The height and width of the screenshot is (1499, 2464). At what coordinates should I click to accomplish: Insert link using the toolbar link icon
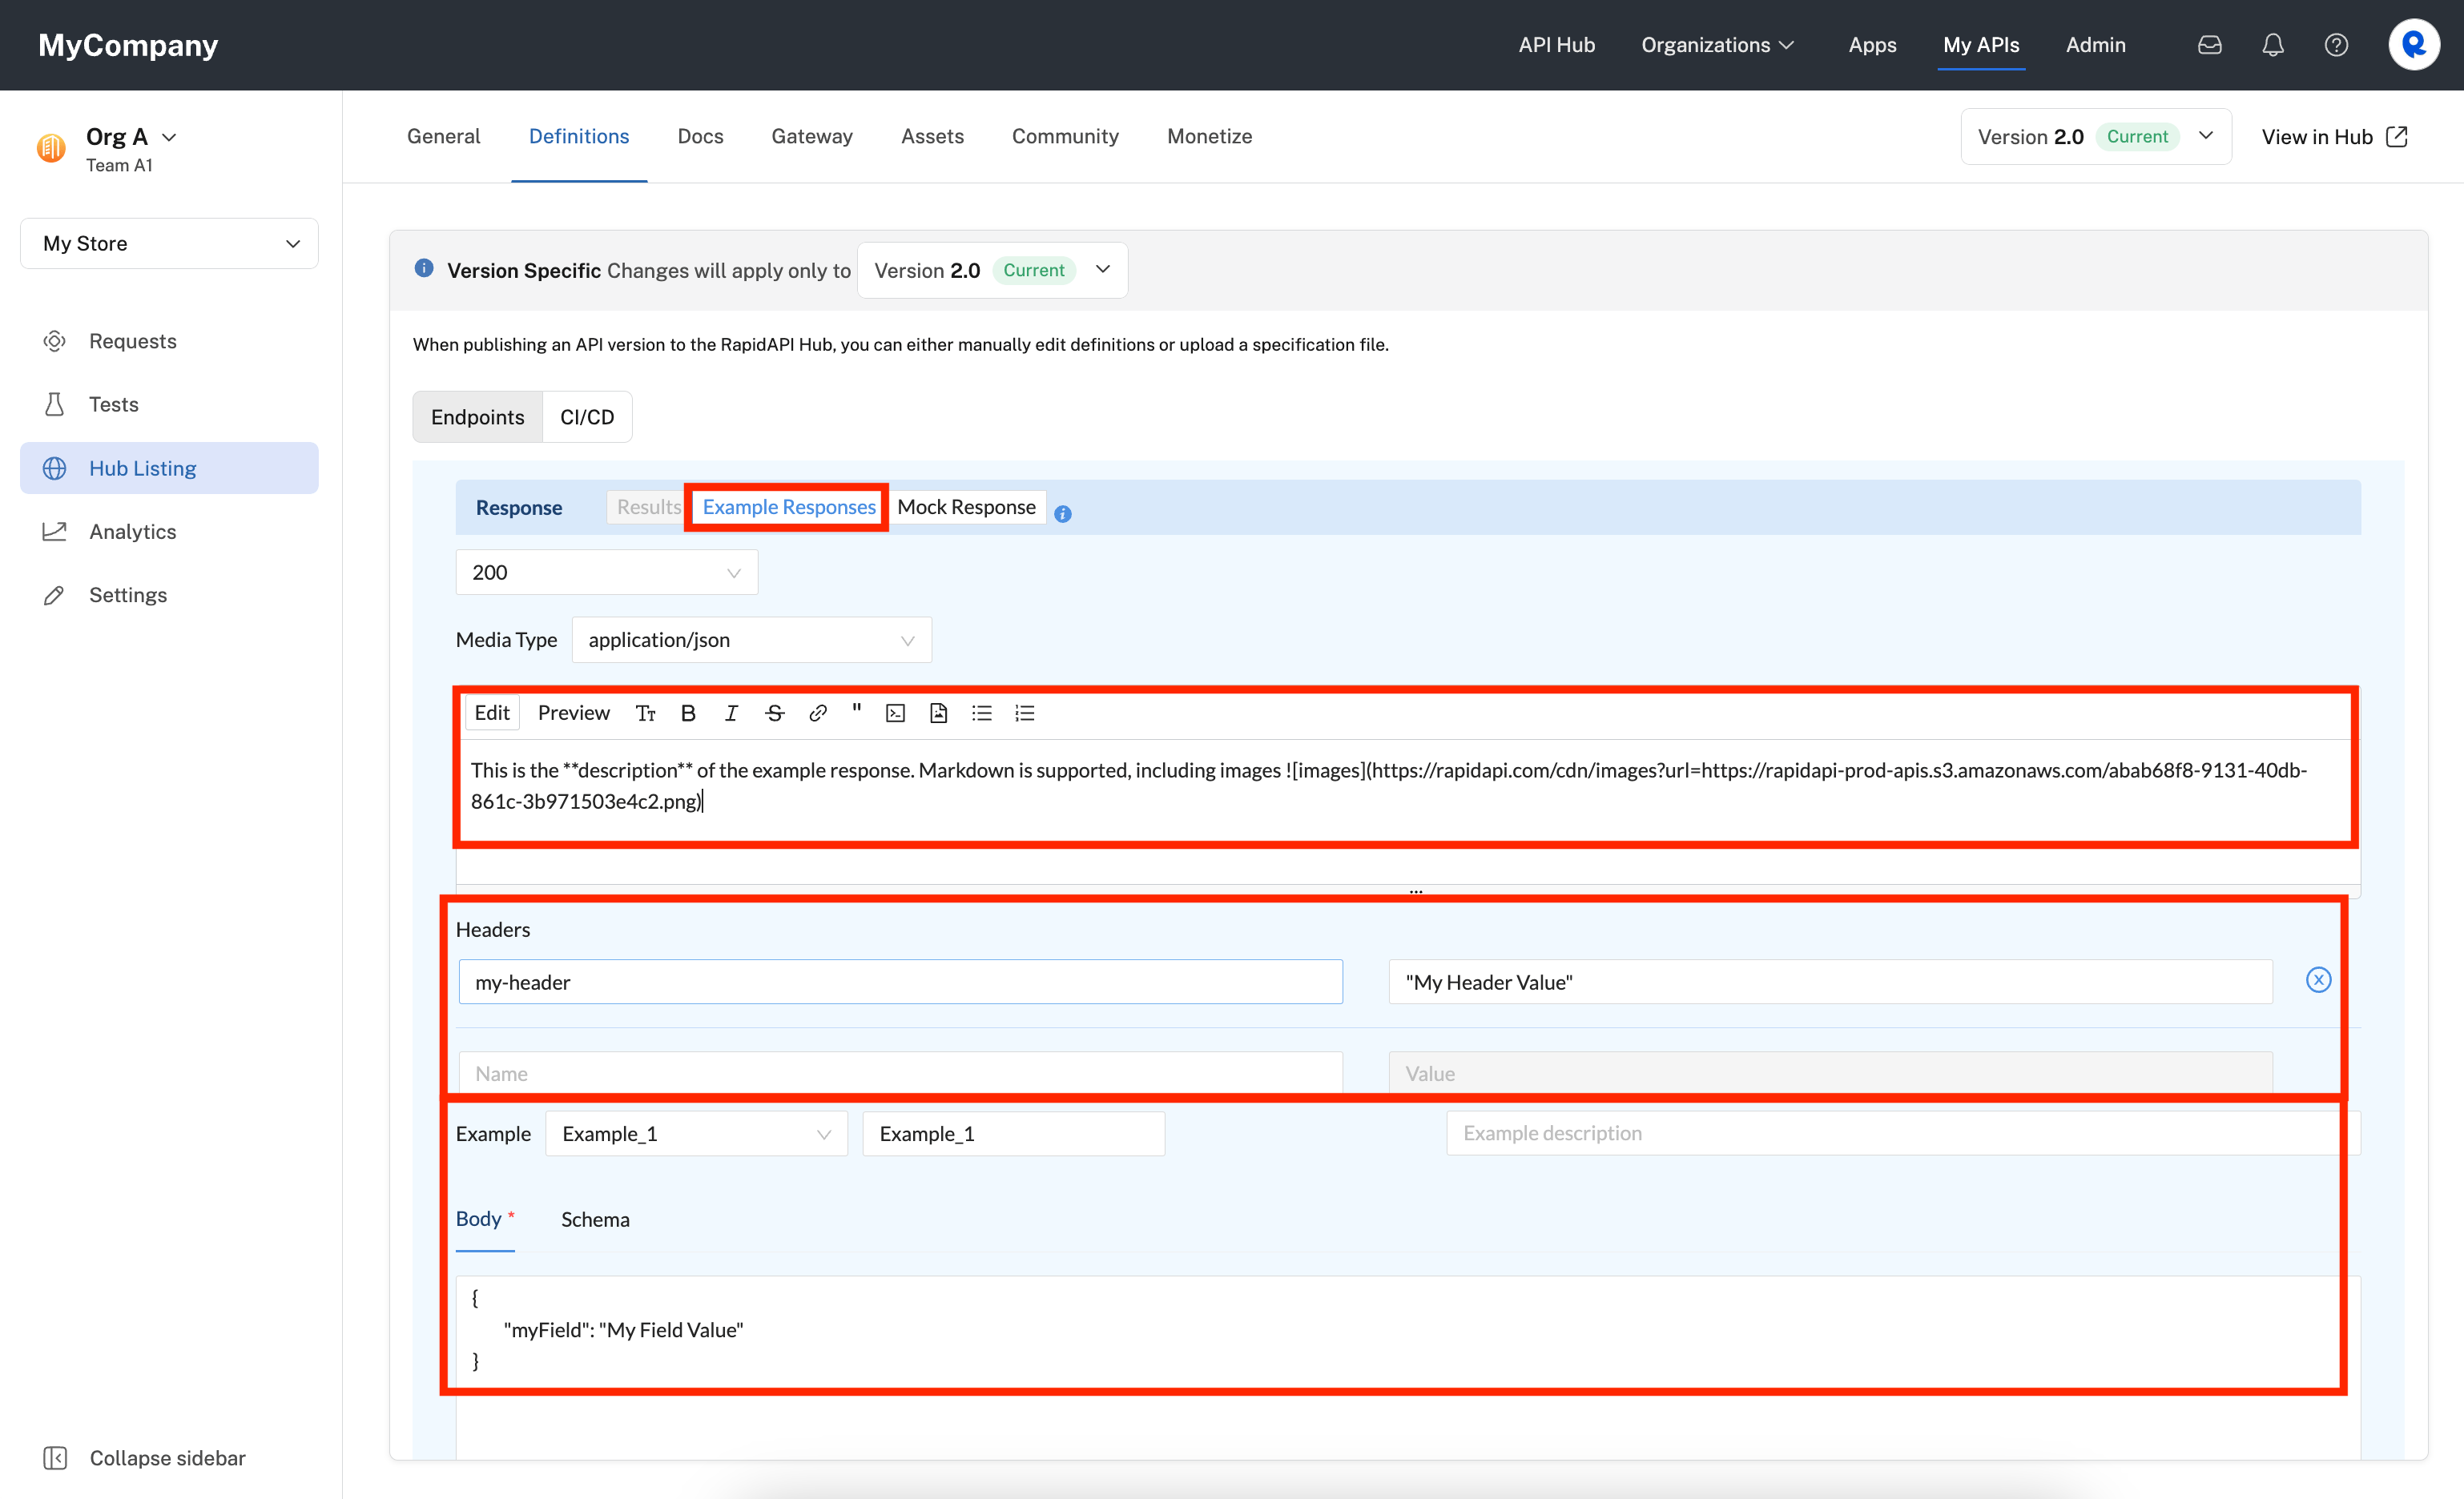pyautogui.click(x=817, y=713)
